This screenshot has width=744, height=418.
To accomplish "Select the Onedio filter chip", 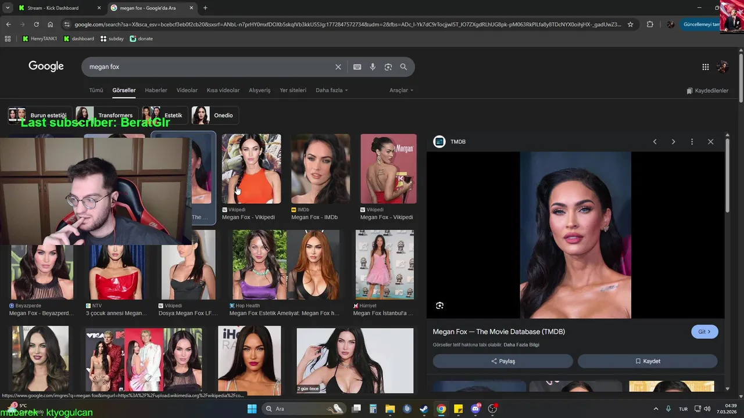I will (x=215, y=116).
